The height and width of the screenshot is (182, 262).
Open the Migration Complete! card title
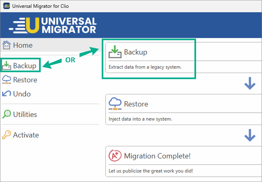tap(157, 156)
